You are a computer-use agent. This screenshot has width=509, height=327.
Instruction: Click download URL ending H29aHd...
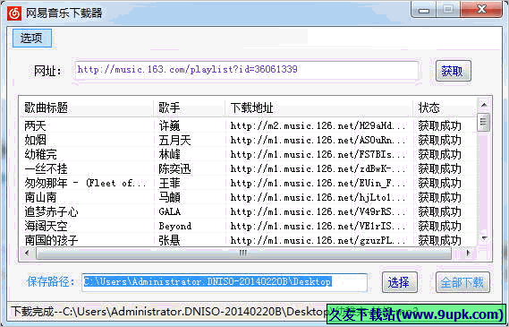coord(318,125)
